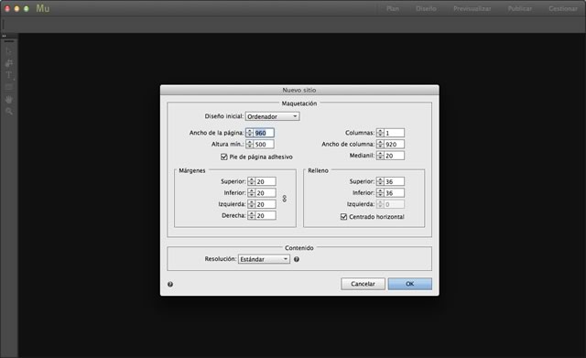The width and height of the screenshot is (586, 358).
Task: Click the Columnas stepper arrows
Action: (x=380, y=133)
